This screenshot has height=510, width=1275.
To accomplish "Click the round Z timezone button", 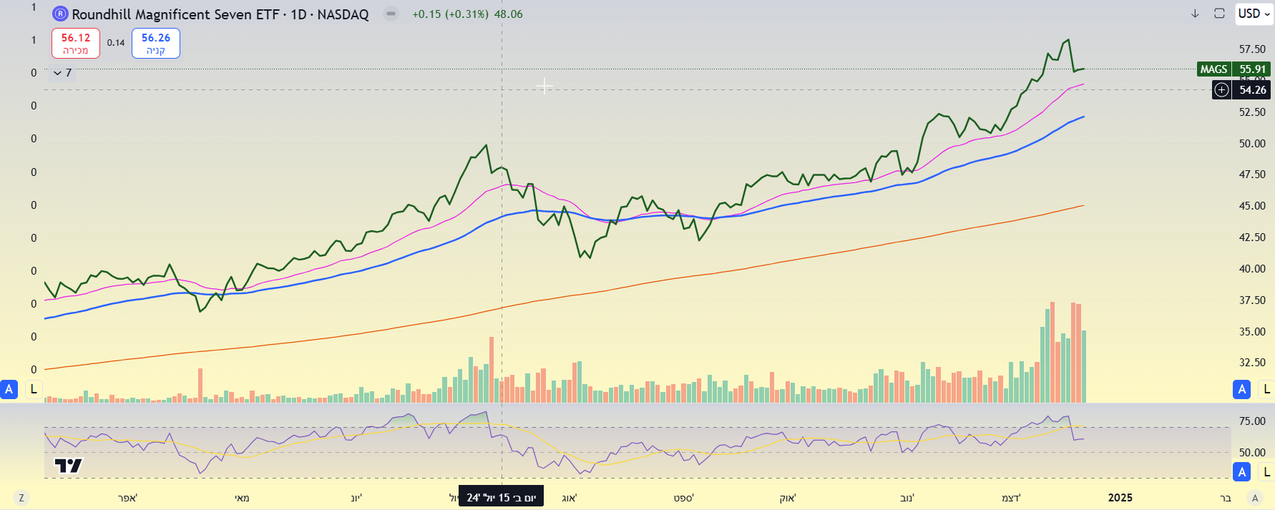I will point(21,498).
